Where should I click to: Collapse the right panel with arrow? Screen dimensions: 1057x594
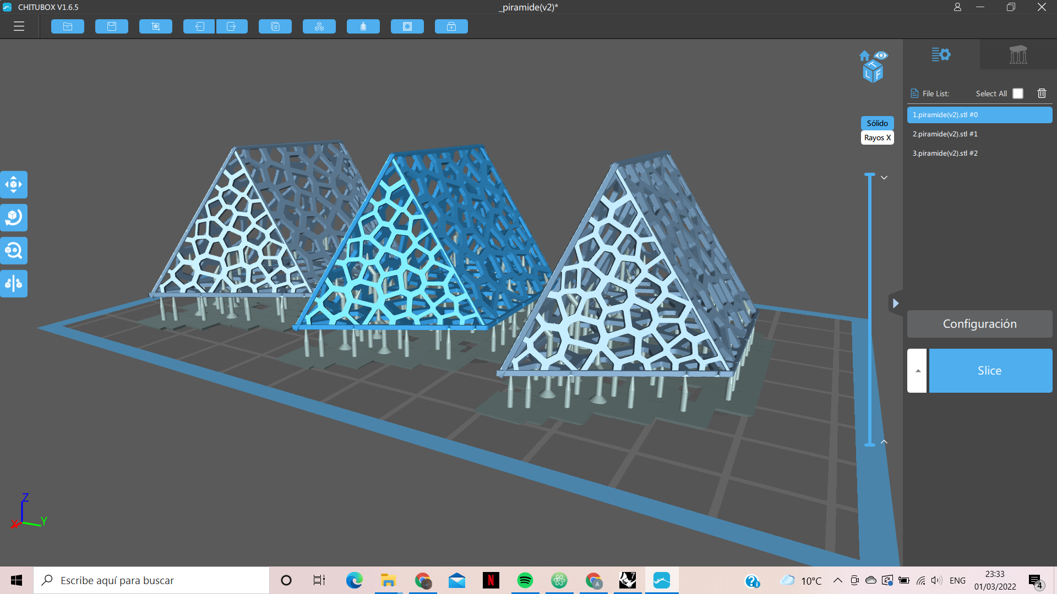[896, 303]
